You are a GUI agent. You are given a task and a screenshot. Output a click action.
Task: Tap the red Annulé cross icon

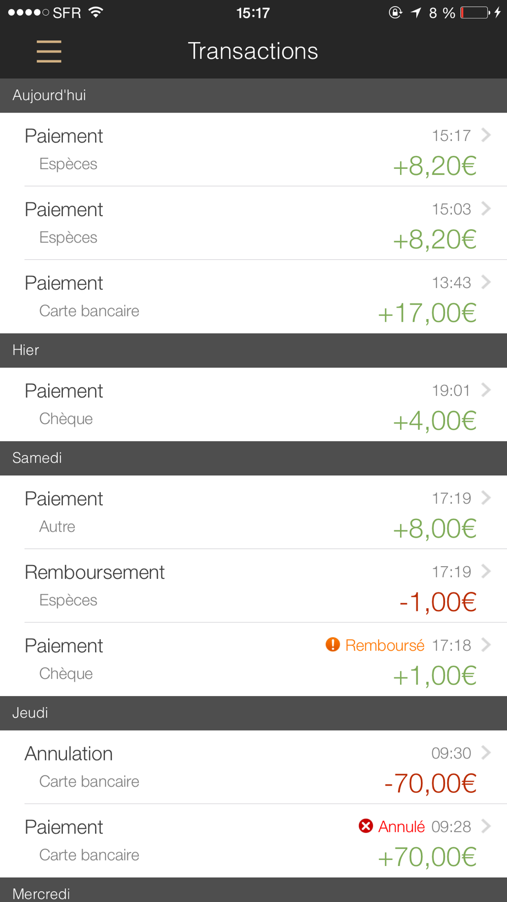click(366, 826)
